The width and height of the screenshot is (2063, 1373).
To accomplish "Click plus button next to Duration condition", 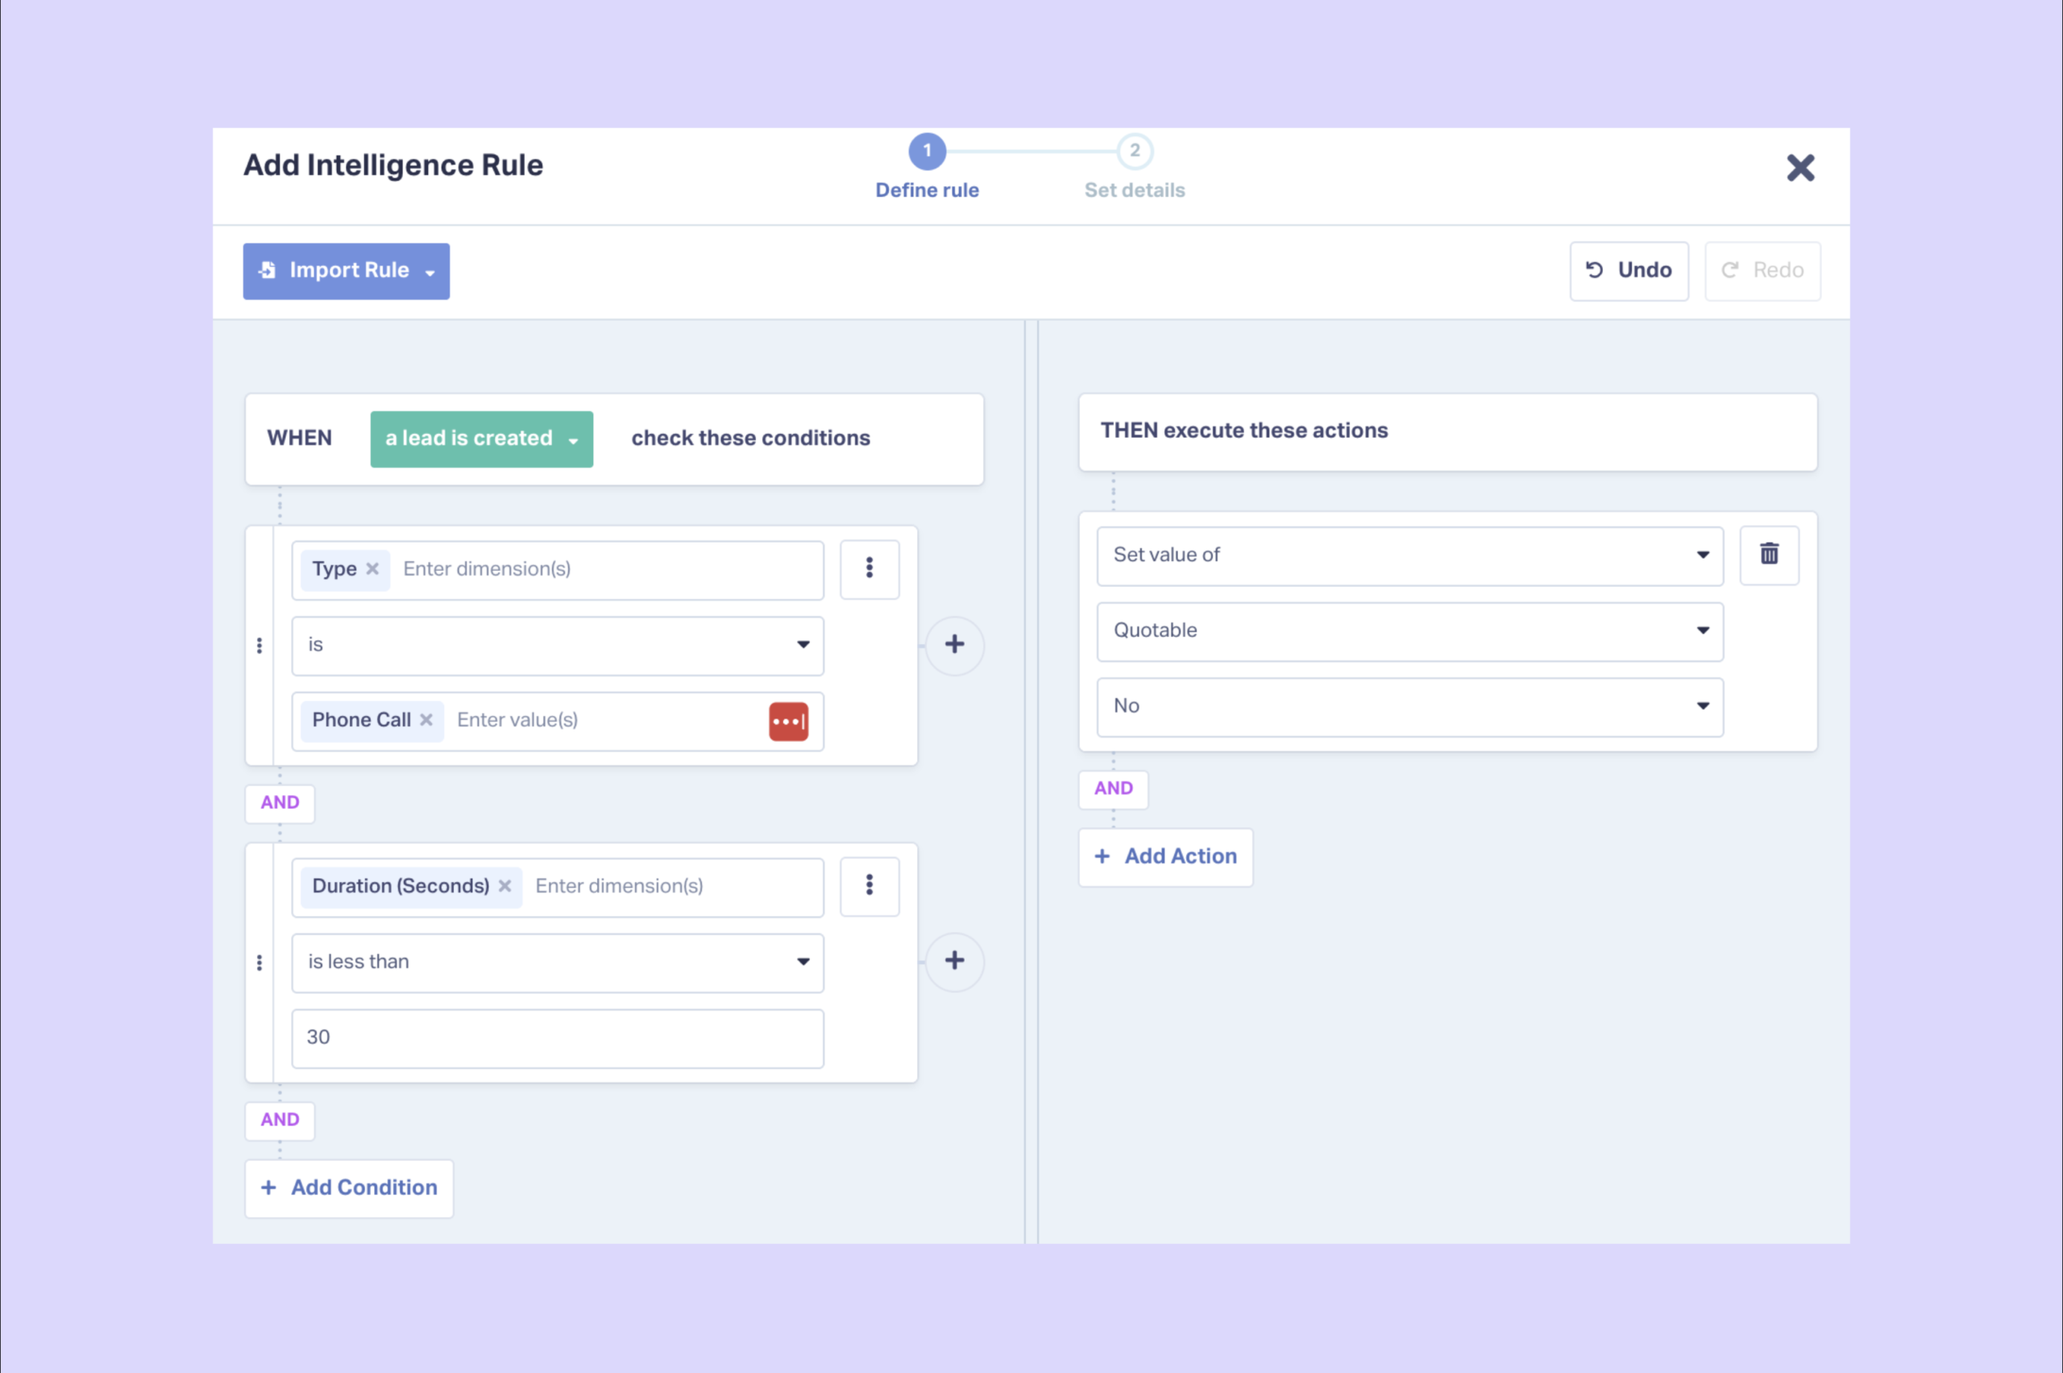I will point(954,962).
